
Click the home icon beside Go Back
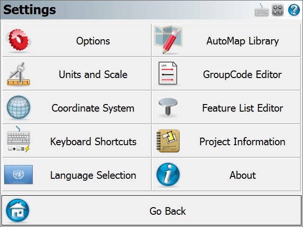tap(18, 210)
